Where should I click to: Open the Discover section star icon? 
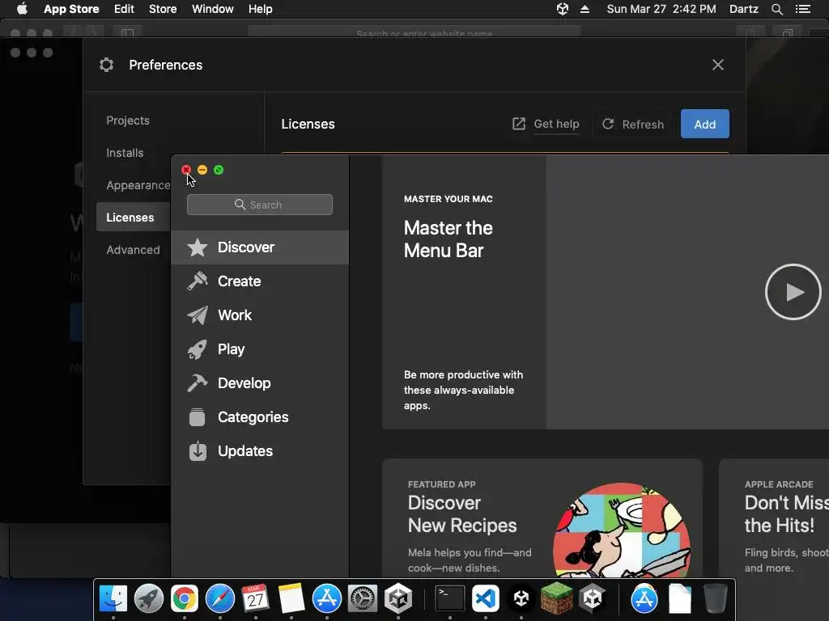[198, 247]
